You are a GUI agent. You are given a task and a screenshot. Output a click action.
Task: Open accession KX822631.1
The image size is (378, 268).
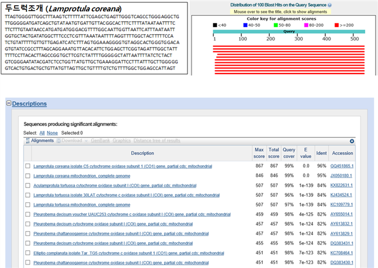tap(342, 185)
